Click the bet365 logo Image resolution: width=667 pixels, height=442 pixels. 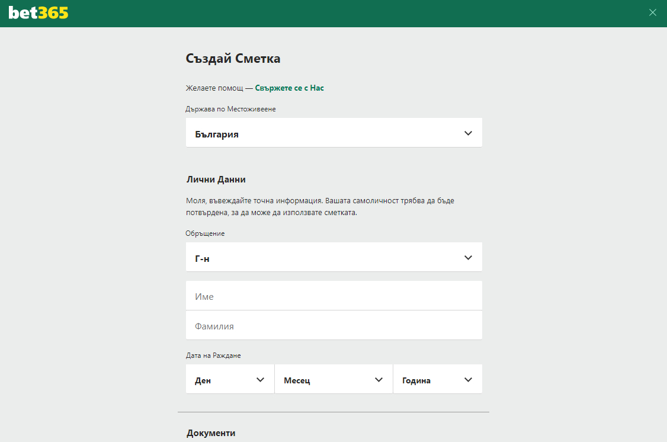tap(39, 13)
